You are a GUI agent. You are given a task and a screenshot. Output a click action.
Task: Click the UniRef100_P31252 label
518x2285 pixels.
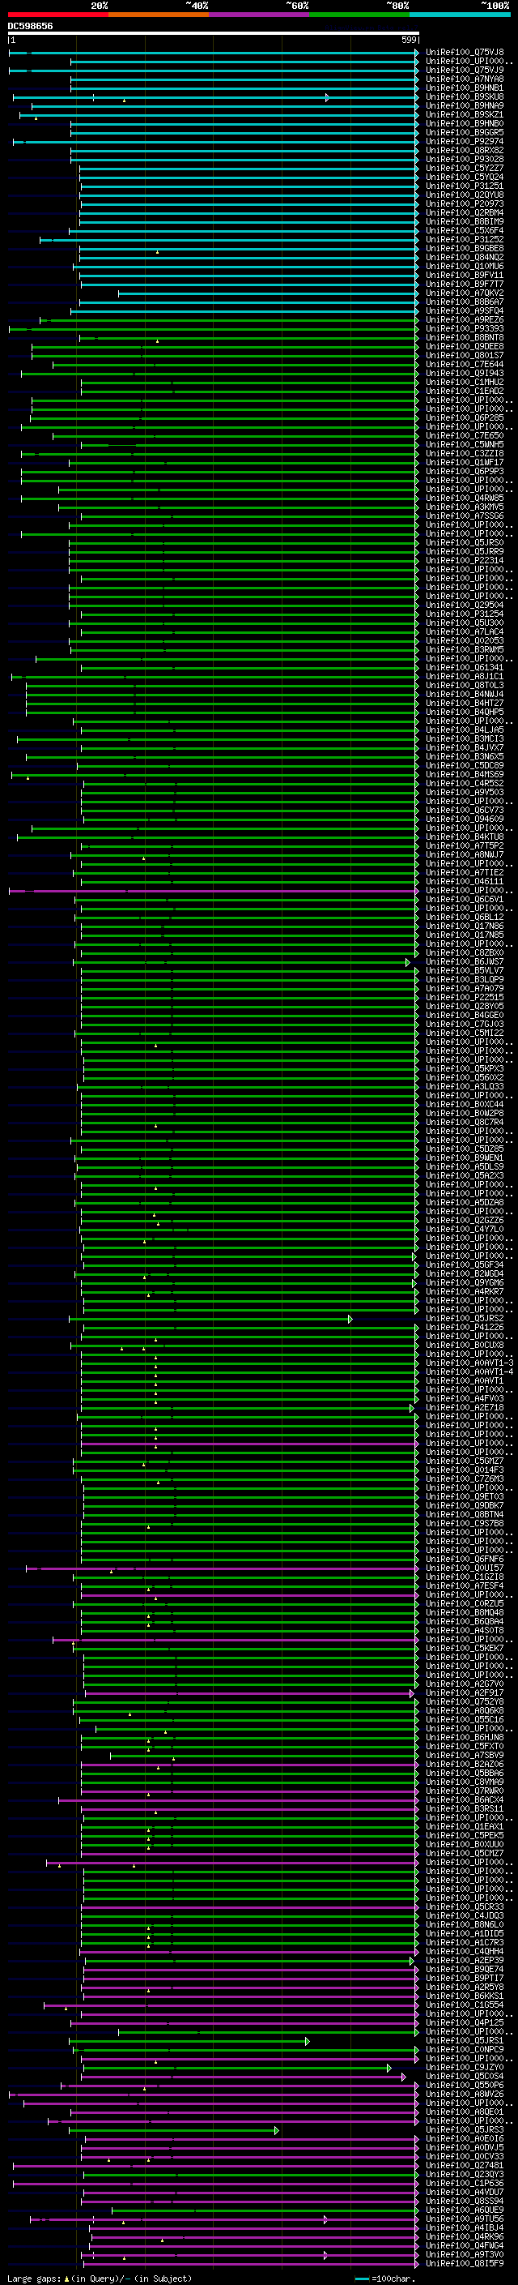coord(465,241)
